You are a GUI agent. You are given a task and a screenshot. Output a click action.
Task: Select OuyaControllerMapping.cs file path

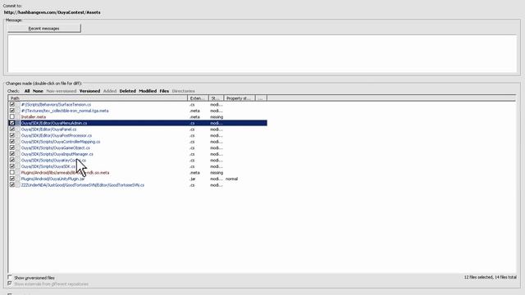point(61,142)
